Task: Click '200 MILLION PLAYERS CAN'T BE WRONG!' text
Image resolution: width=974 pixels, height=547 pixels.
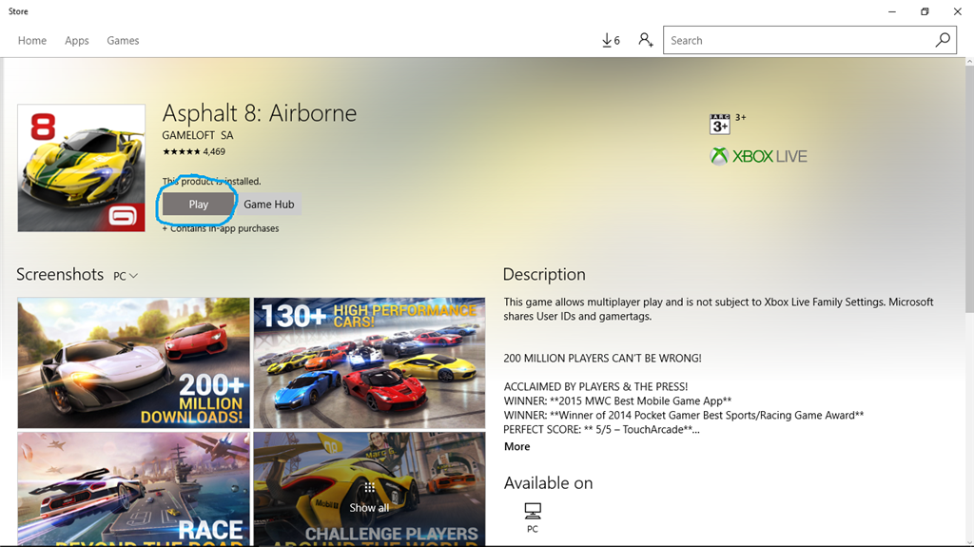Action: tap(602, 359)
